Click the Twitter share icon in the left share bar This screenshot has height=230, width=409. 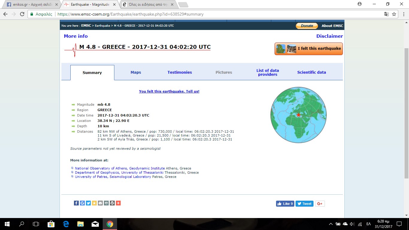88,203
